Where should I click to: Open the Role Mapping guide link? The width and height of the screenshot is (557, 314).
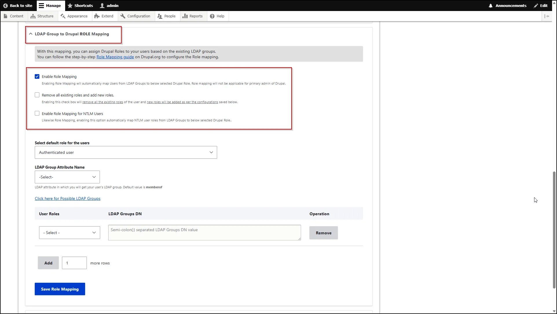coord(115,57)
